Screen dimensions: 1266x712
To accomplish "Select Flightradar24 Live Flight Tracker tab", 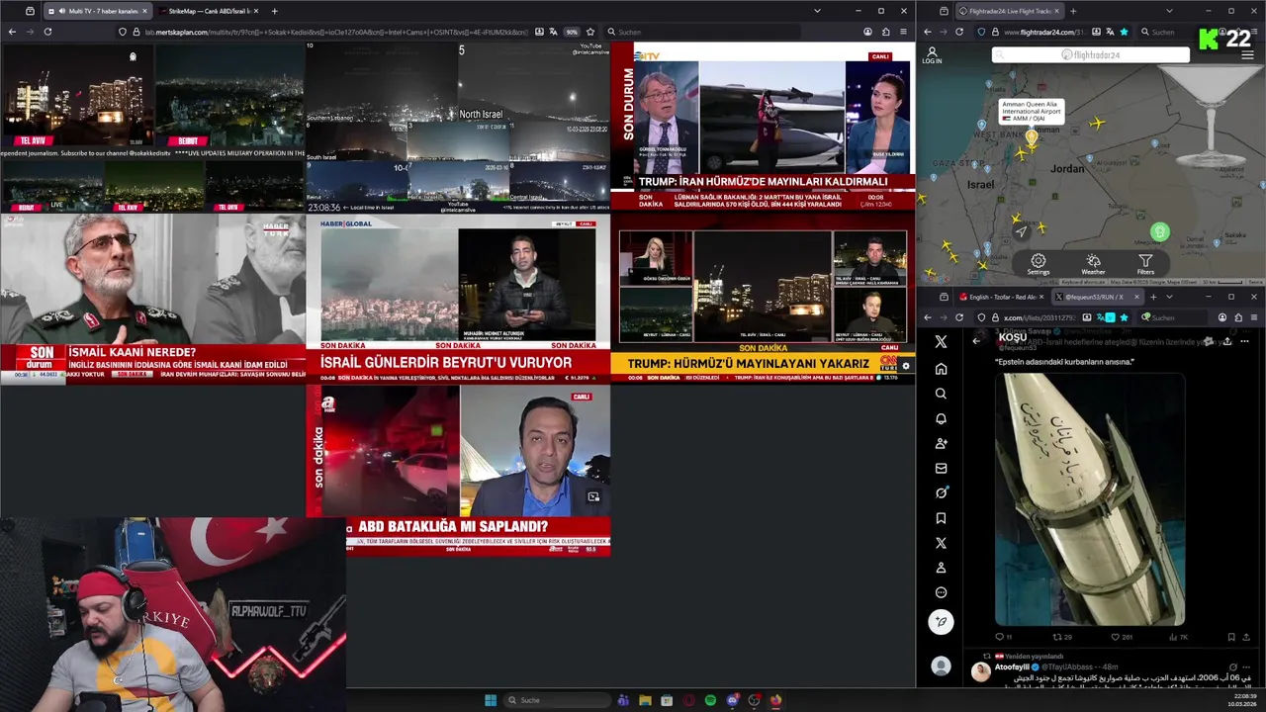I will pos(1010,11).
